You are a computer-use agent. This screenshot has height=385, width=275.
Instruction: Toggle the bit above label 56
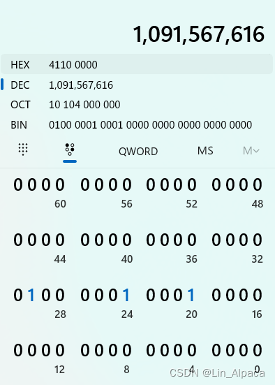[127, 184]
